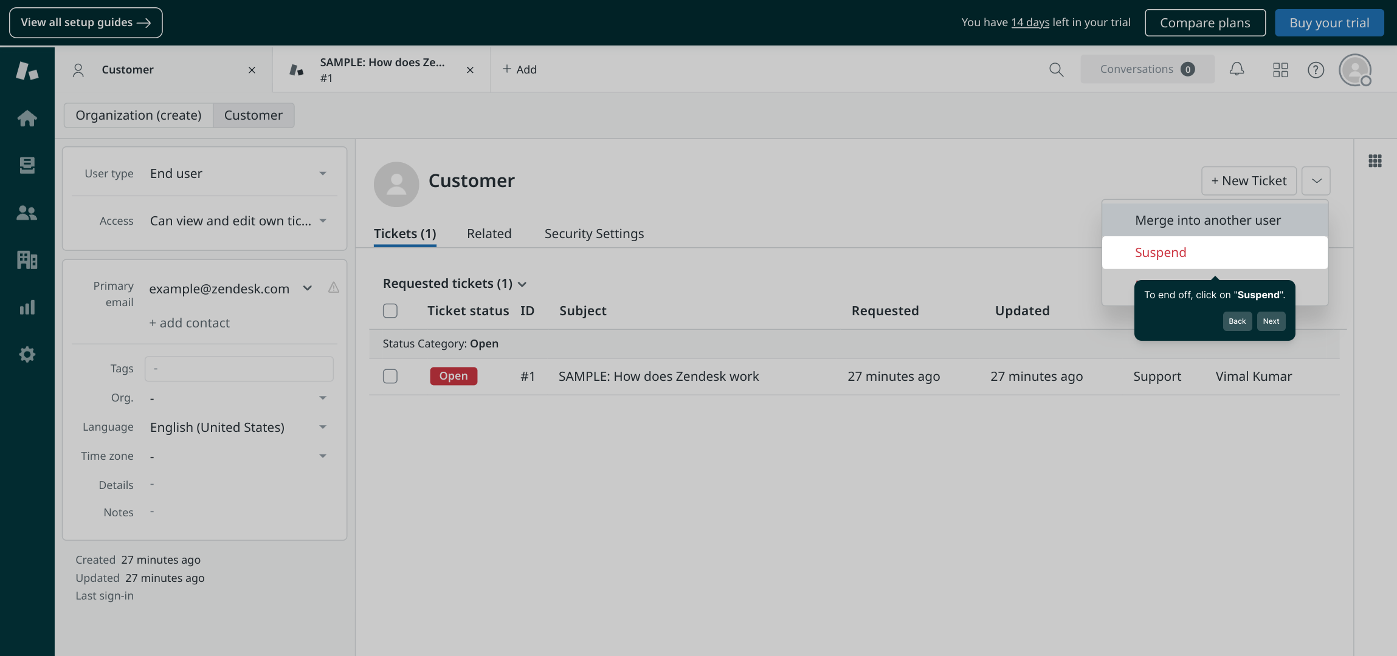Screen dimensions: 1397x656
Task: Select Merge into another user
Action: [x=1215, y=220]
